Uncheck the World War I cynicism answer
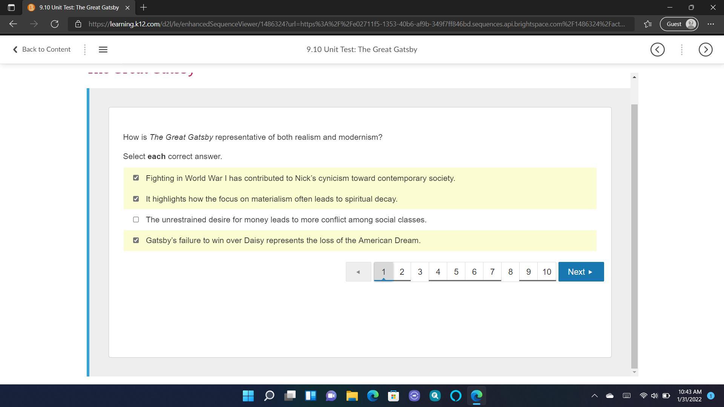 (136, 178)
